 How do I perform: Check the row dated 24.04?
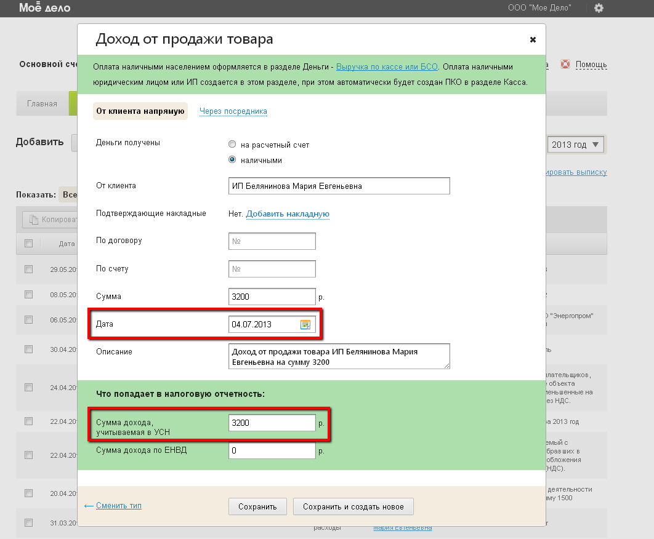click(28, 388)
